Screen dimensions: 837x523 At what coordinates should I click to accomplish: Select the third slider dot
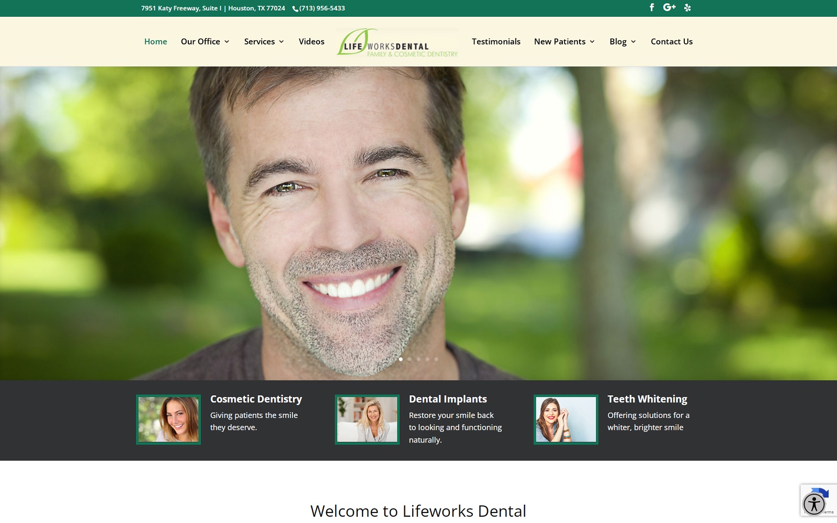coord(418,359)
